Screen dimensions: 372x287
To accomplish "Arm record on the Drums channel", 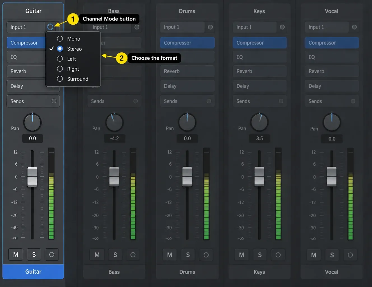I will point(206,255).
